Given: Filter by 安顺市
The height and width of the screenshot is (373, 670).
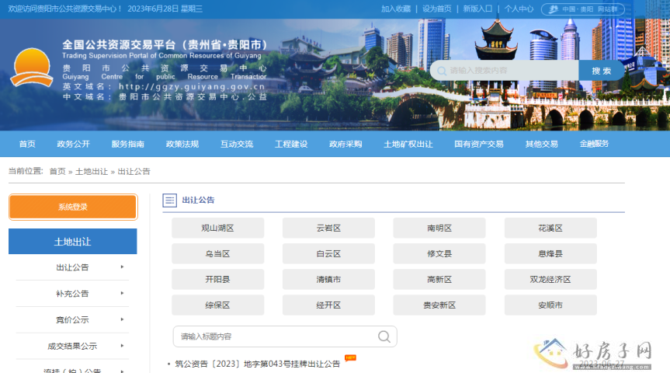Looking at the screenshot, I should tap(550, 305).
